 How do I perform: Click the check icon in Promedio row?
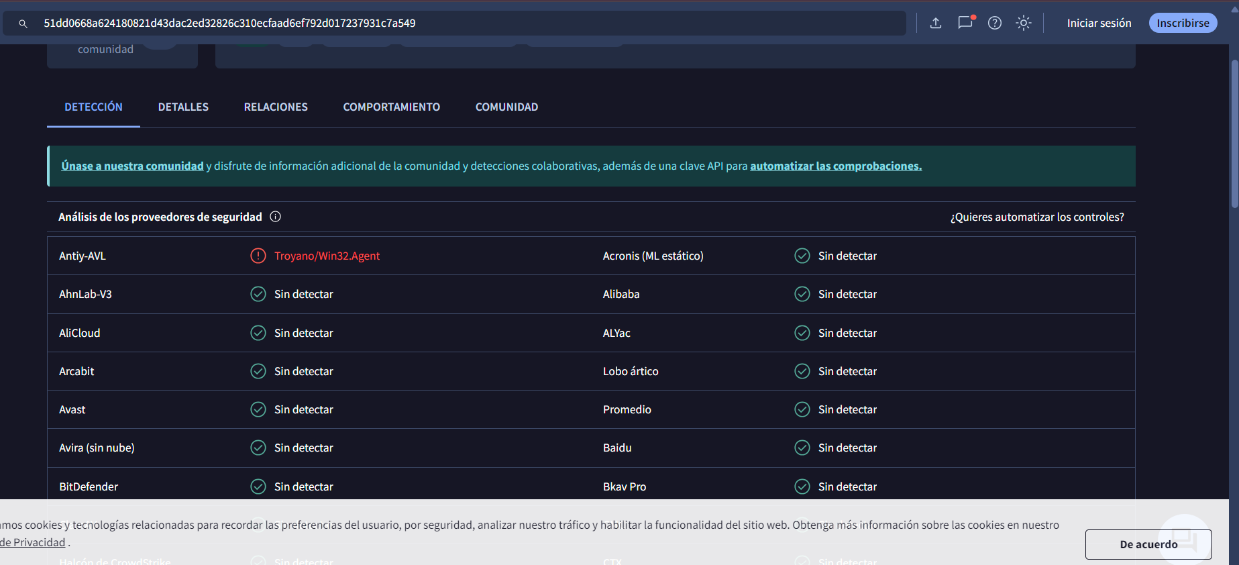click(802, 409)
